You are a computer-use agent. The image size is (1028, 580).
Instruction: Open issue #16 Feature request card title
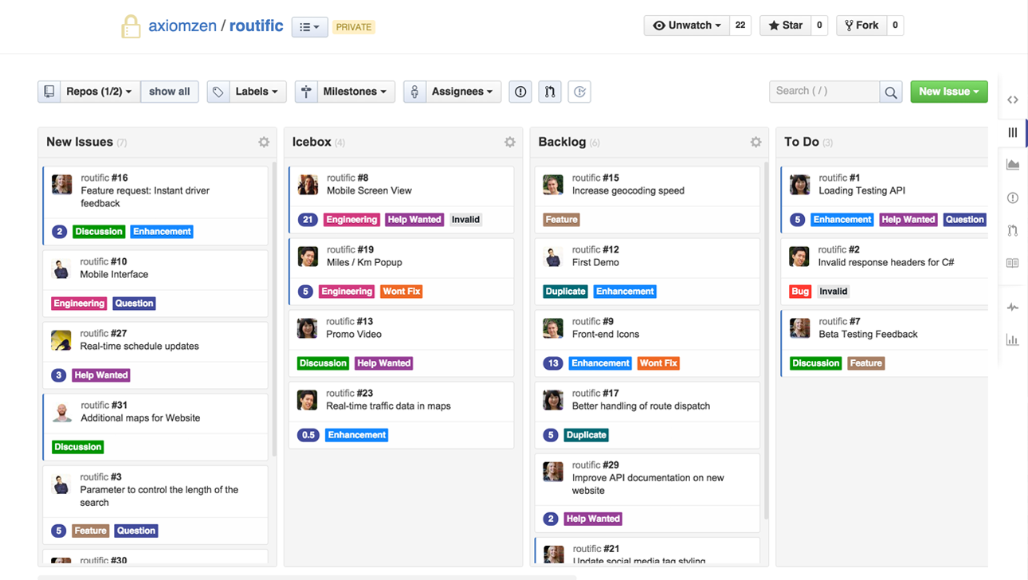pos(145,197)
